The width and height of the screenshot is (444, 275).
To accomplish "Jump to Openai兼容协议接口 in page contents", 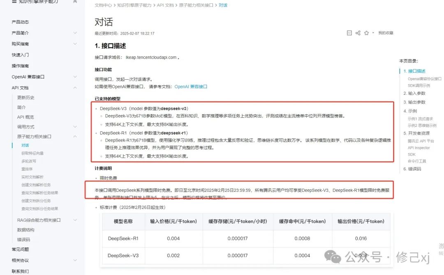I will [x=424, y=79].
